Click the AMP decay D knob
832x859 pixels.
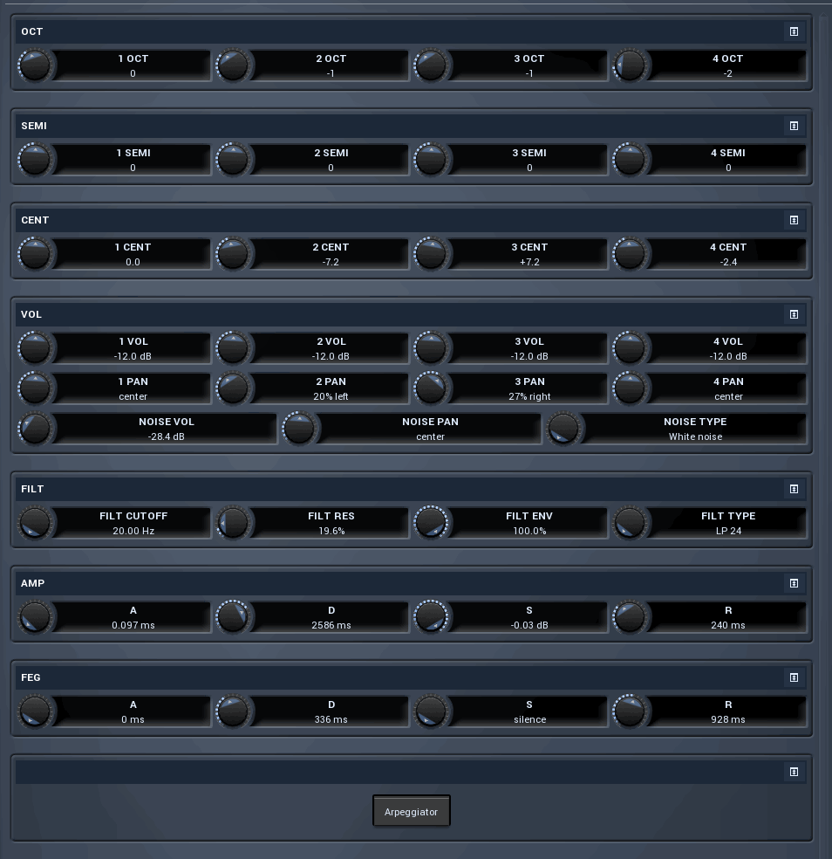[x=233, y=617]
